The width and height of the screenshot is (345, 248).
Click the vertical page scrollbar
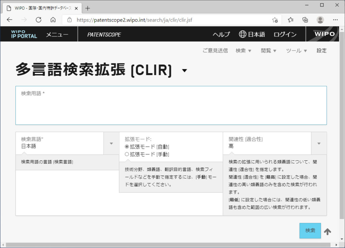(x=342, y=135)
